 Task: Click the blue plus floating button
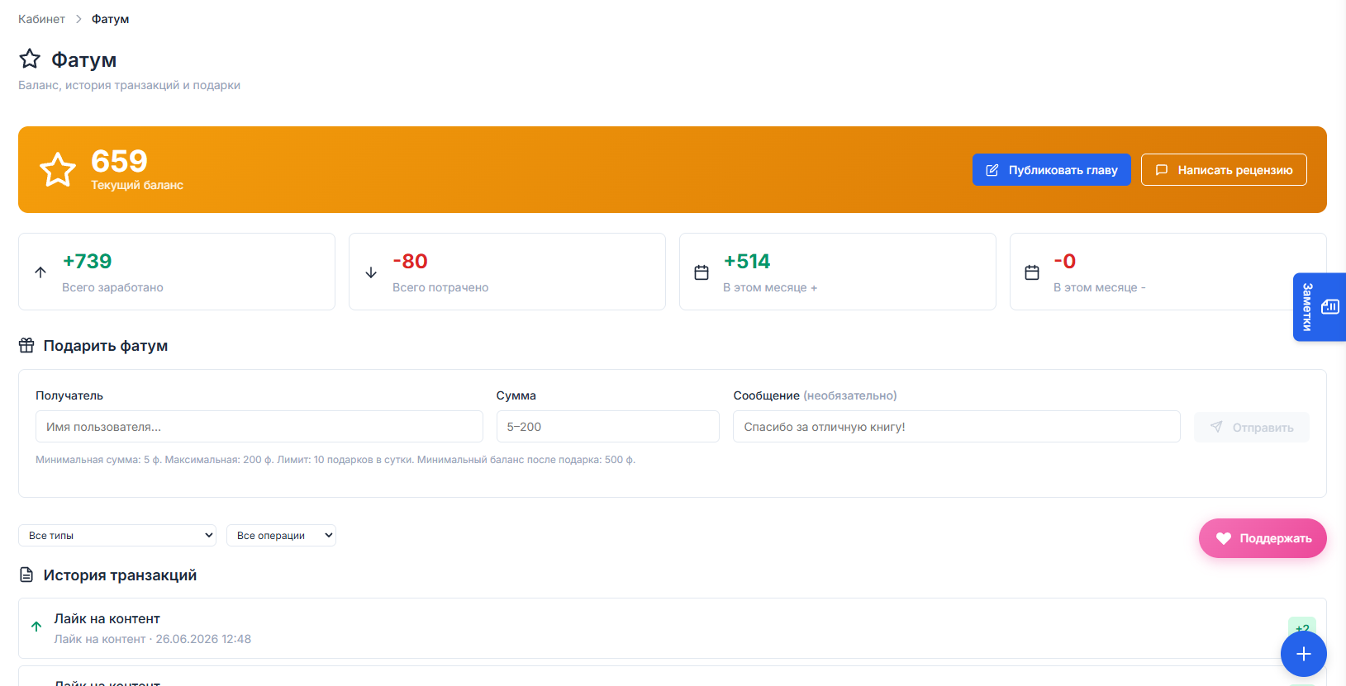pyautogui.click(x=1303, y=654)
